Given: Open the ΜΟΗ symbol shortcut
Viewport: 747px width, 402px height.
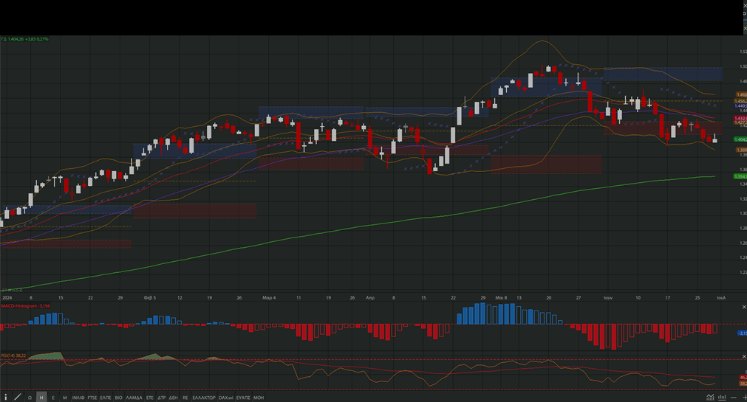Looking at the screenshot, I should pos(258,398).
